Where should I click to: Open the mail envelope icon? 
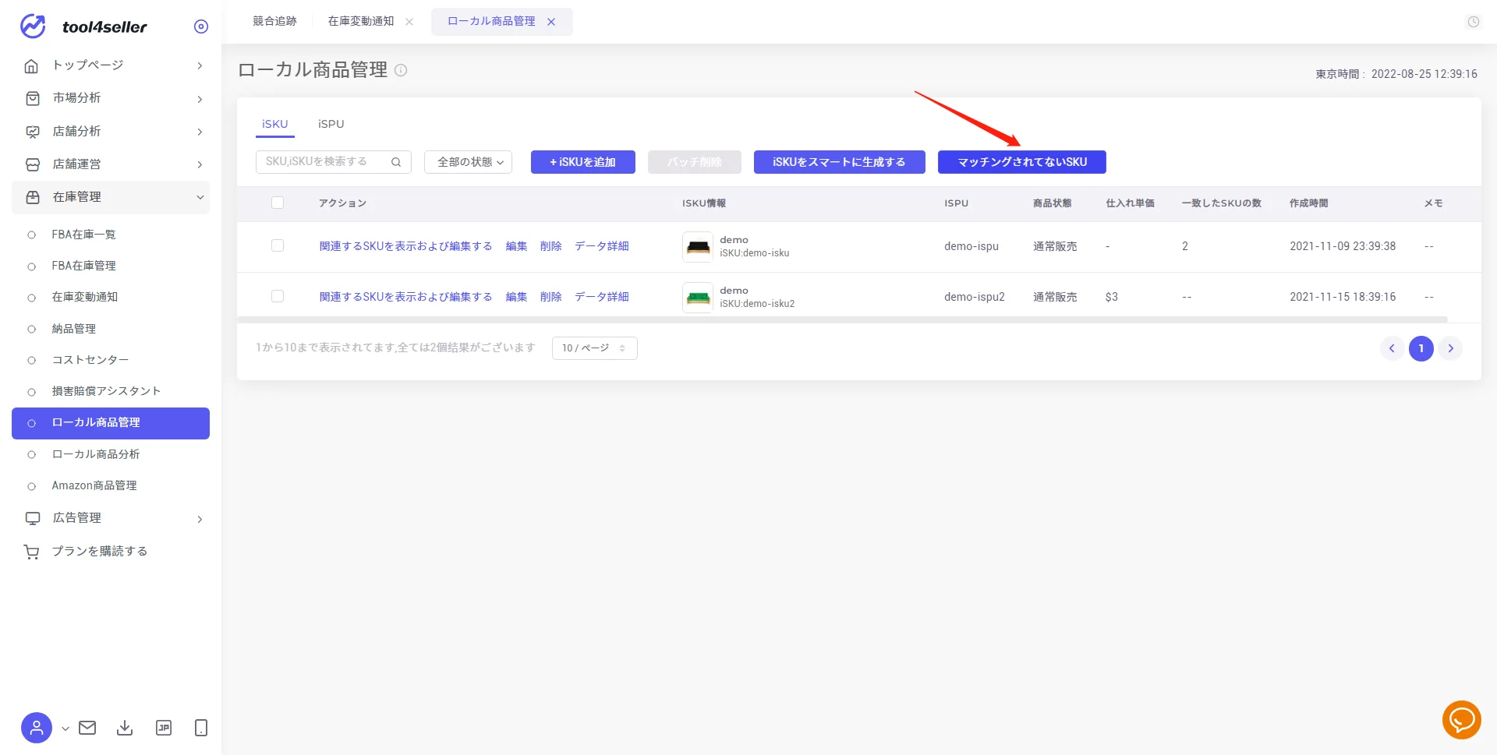coord(87,728)
